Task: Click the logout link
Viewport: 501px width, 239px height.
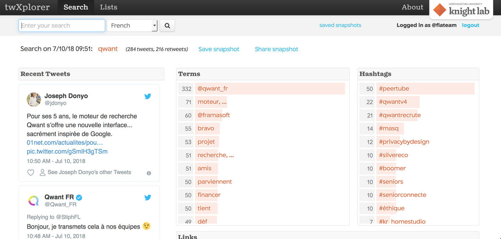Action: (471, 25)
